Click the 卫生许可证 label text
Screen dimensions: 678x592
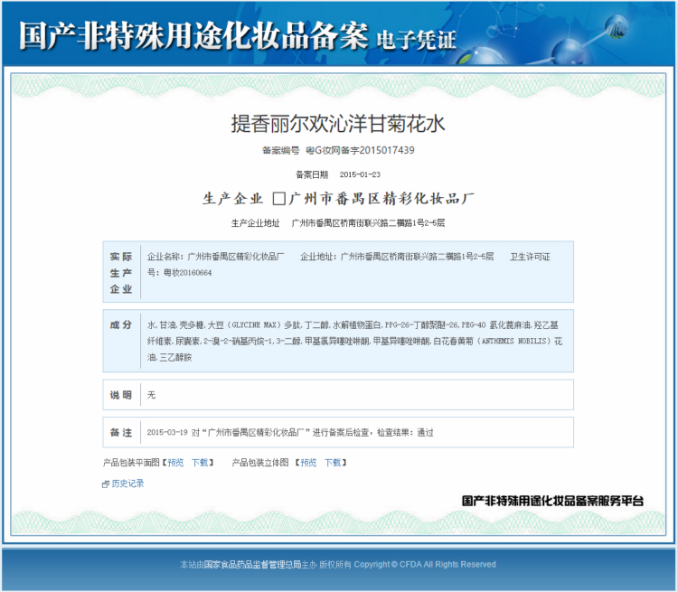[x=530, y=257]
